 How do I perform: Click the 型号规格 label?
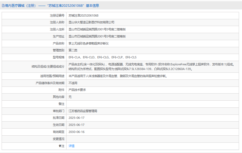[59, 57]
